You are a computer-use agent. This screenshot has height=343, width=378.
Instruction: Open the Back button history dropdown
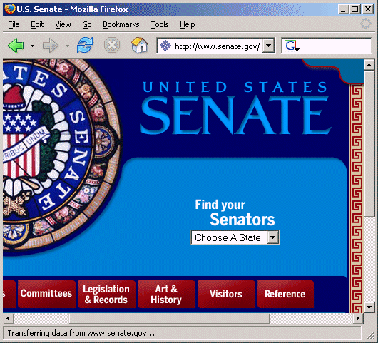point(32,46)
